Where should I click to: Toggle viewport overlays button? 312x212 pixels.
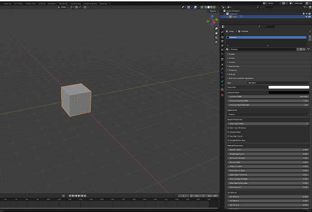click(195, 7)
